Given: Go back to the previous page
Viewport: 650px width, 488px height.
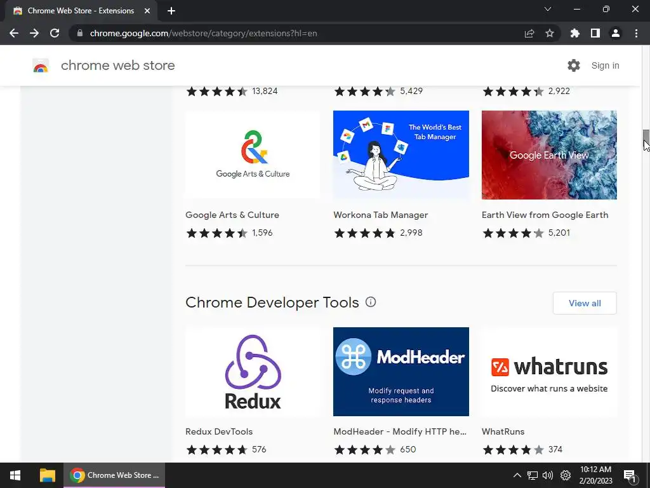Looking at the screenshot, I should pos(14,33).
